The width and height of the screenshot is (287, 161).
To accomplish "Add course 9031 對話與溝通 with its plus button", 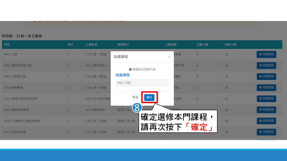I will pyautogui.click(x=266, y=132).
